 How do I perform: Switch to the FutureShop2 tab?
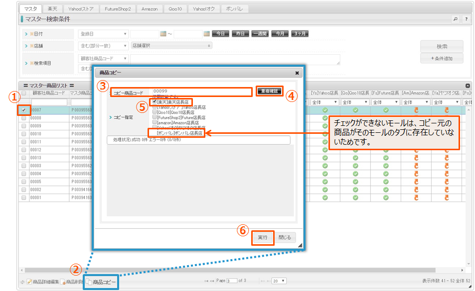point(118,9)
